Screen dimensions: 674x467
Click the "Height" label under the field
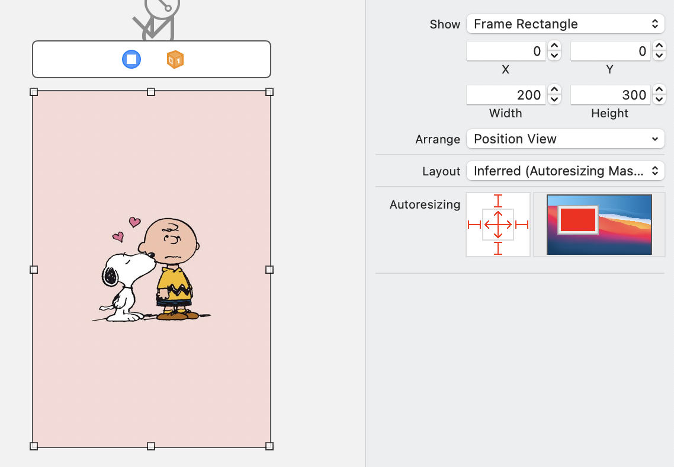coord(609,113)
